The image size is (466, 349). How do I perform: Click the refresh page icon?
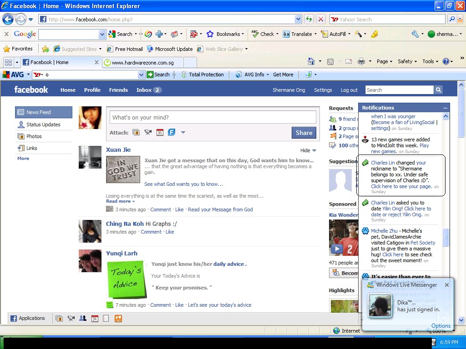tap(309, 20)
